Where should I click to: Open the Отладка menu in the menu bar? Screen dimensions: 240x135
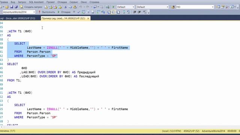point(62,2)
